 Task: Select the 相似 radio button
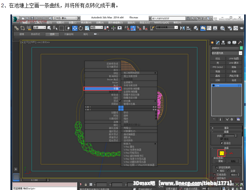217,171
